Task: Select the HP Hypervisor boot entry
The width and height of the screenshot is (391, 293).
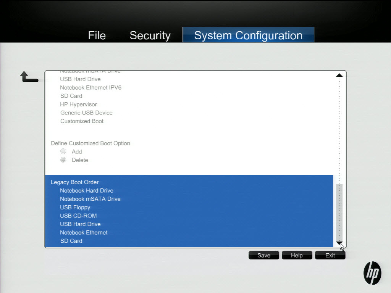Action: pos(79,105)
